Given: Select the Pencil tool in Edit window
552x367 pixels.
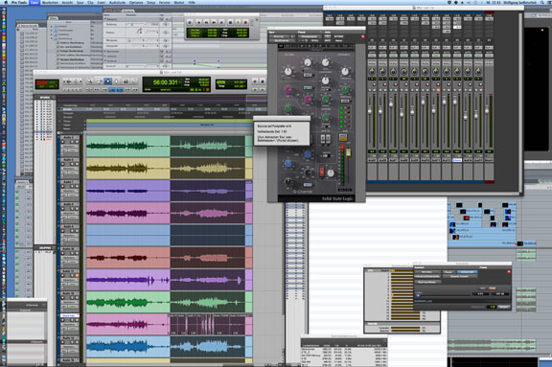Looking at the screenshot, I should [x=134, y=81].
